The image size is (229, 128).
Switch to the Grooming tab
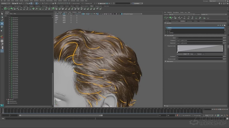point(189,21)
